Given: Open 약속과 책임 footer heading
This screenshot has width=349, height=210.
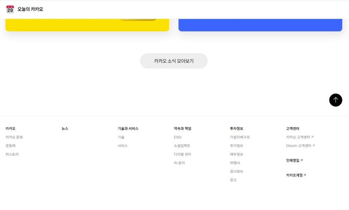Looking at the screenshot, I should click(x=182, y=129).
